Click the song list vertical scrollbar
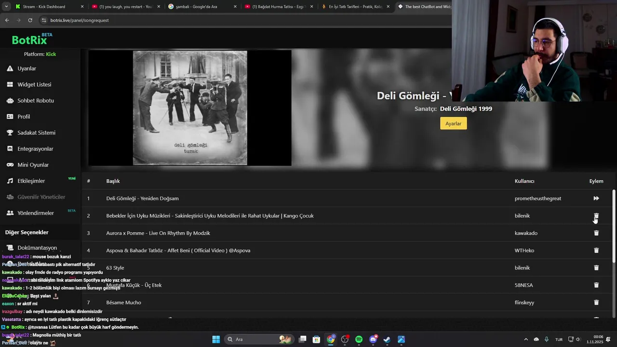The width and height of the screenshot is (617, 347). (614, 227)
